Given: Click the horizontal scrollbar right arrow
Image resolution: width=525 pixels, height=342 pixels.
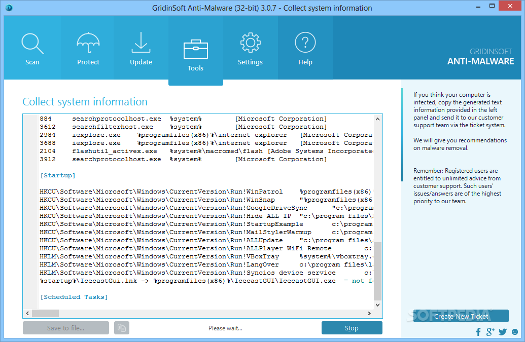Looking at the screenshot, I should coord(369,313).
